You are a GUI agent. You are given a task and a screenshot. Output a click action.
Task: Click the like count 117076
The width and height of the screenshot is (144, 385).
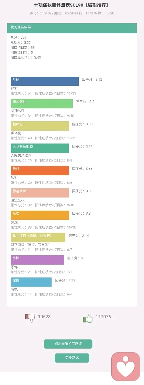click(x=103, y=317)
